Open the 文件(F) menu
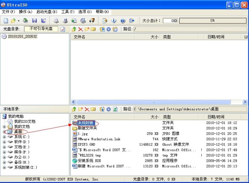 click(x=8, y=12)
